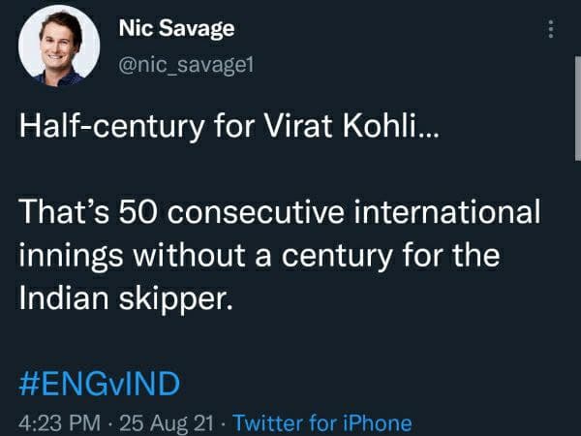Click Nic Savage's profile photo
The height and width of the screenshot is (436, 581).
click(x=58, y=44)
